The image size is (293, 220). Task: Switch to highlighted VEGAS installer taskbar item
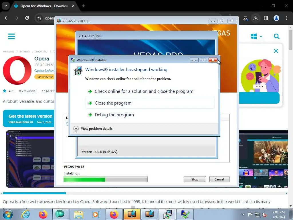point(132,214)
